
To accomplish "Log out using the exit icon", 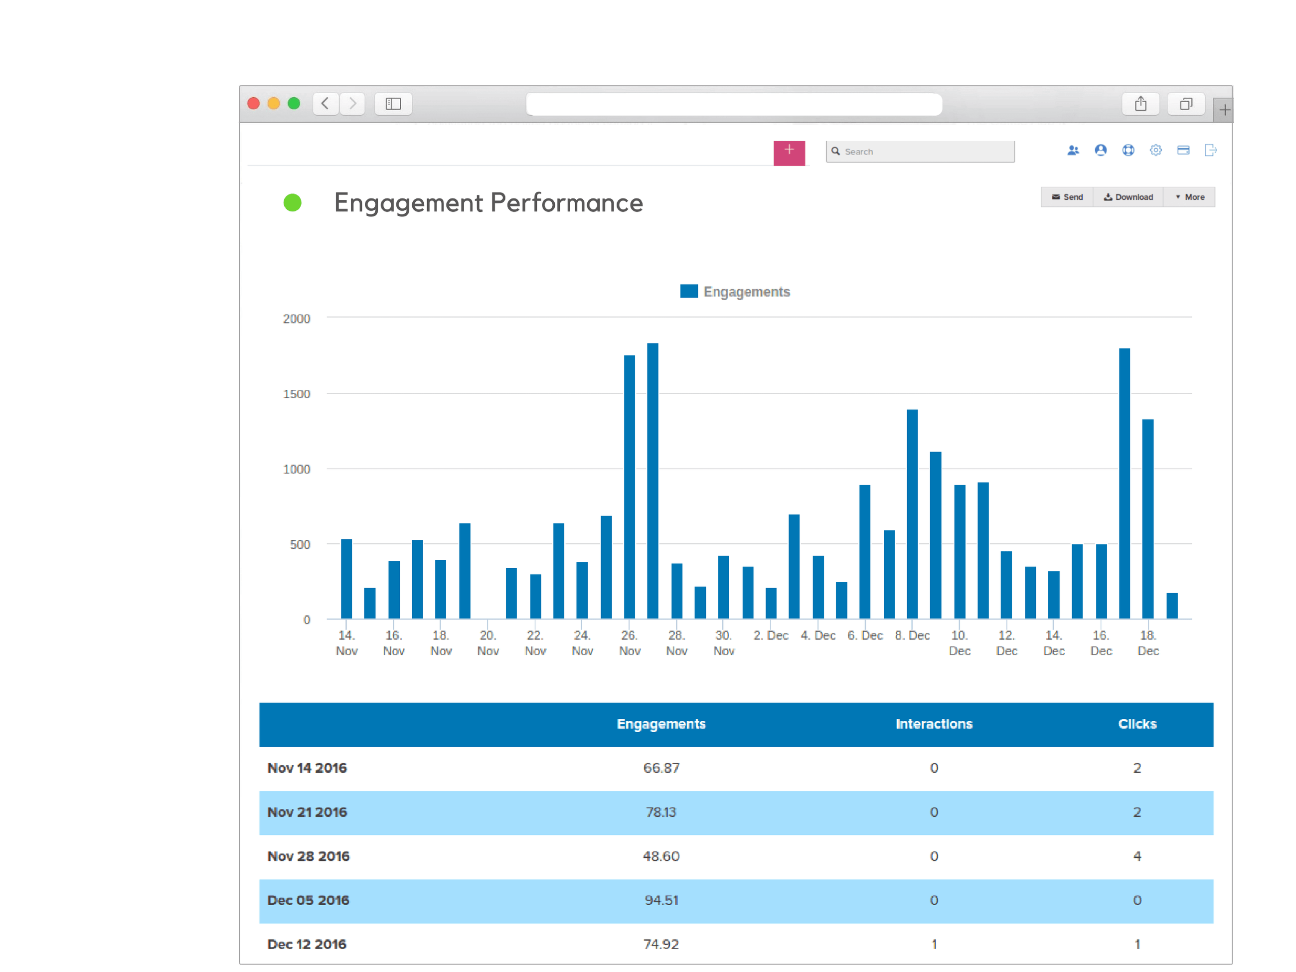I will (x=1210, y=151).
